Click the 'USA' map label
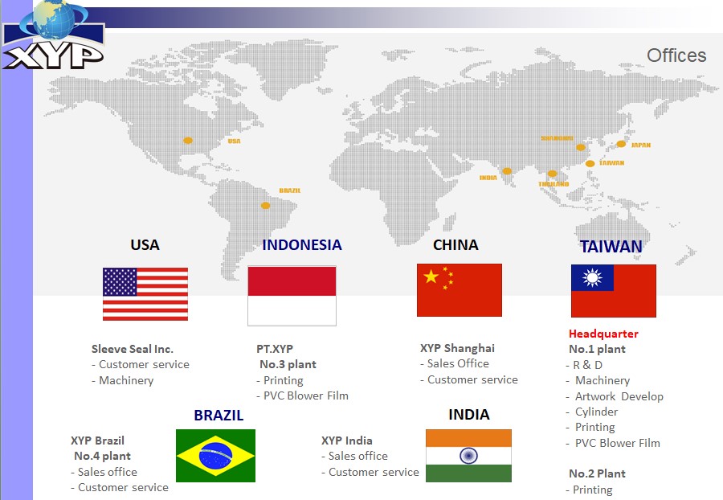This screenshot has width=723, height=500. pos(235,141)
